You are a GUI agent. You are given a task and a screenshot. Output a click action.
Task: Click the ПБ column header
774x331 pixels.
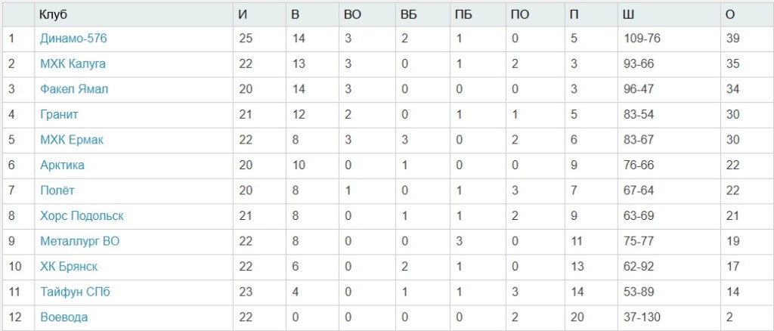click(463, 14)
